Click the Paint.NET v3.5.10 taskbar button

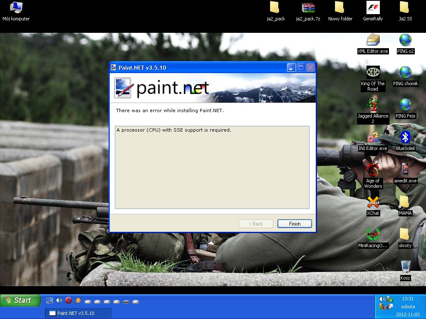pos(78,313)
